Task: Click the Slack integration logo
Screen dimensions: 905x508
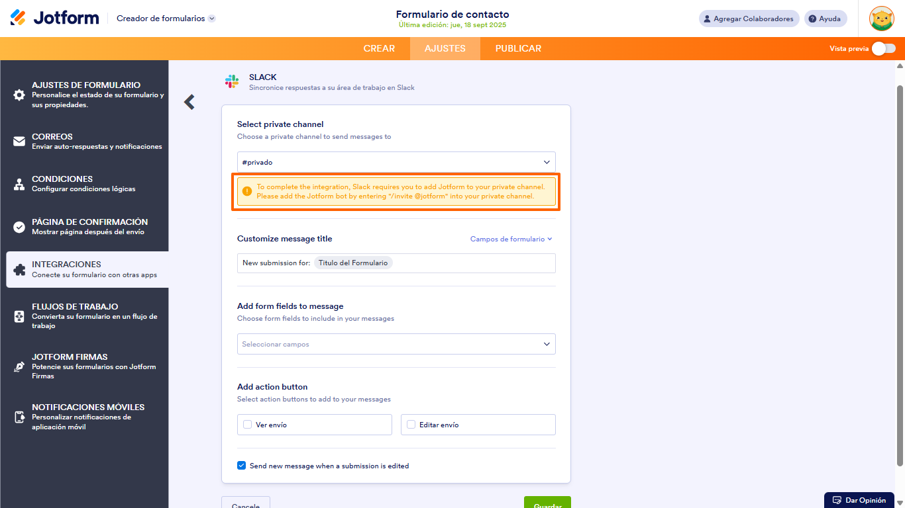Action: [231, 81]
